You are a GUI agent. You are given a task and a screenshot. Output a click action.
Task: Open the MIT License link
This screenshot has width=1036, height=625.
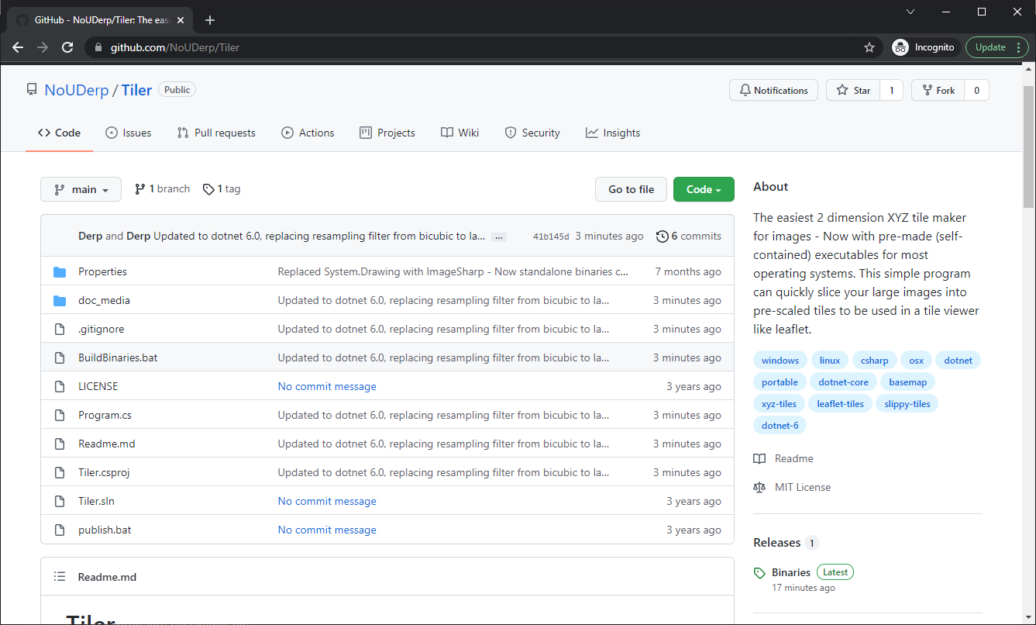click(792, 487)
